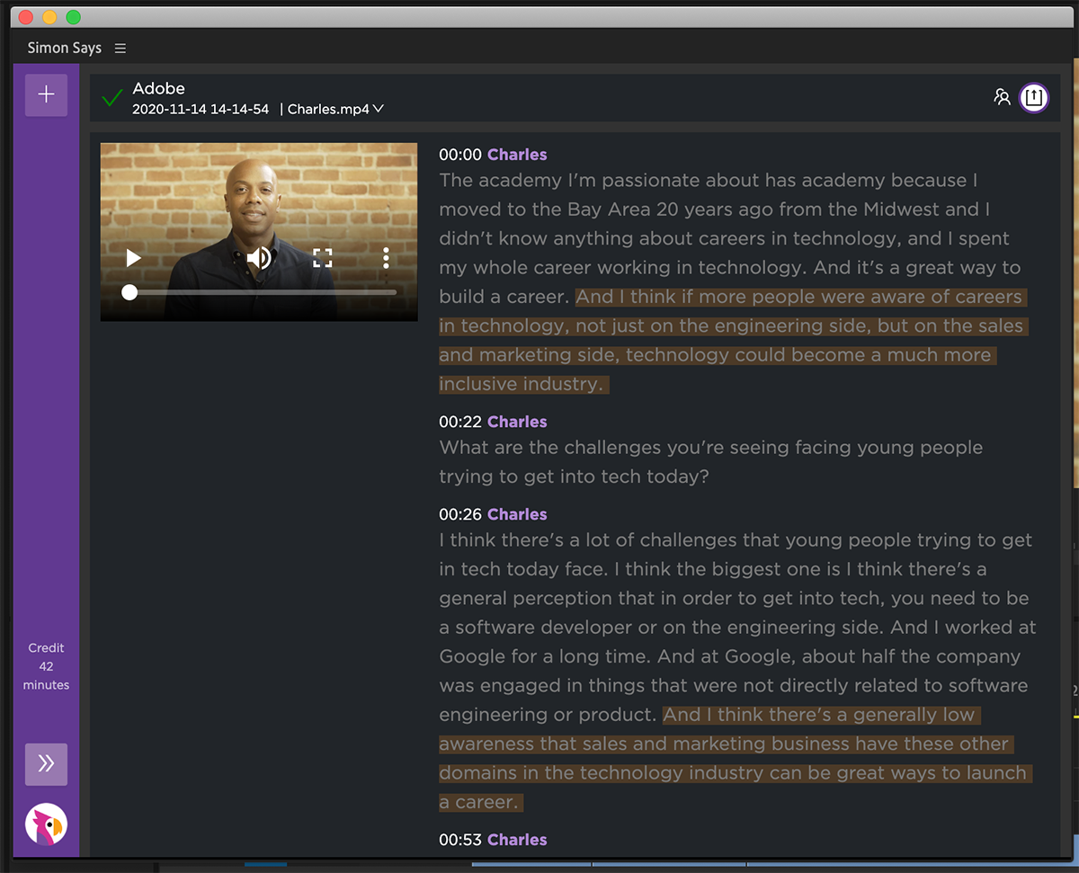Open the Charles.mp4 file dropdown

335,109
